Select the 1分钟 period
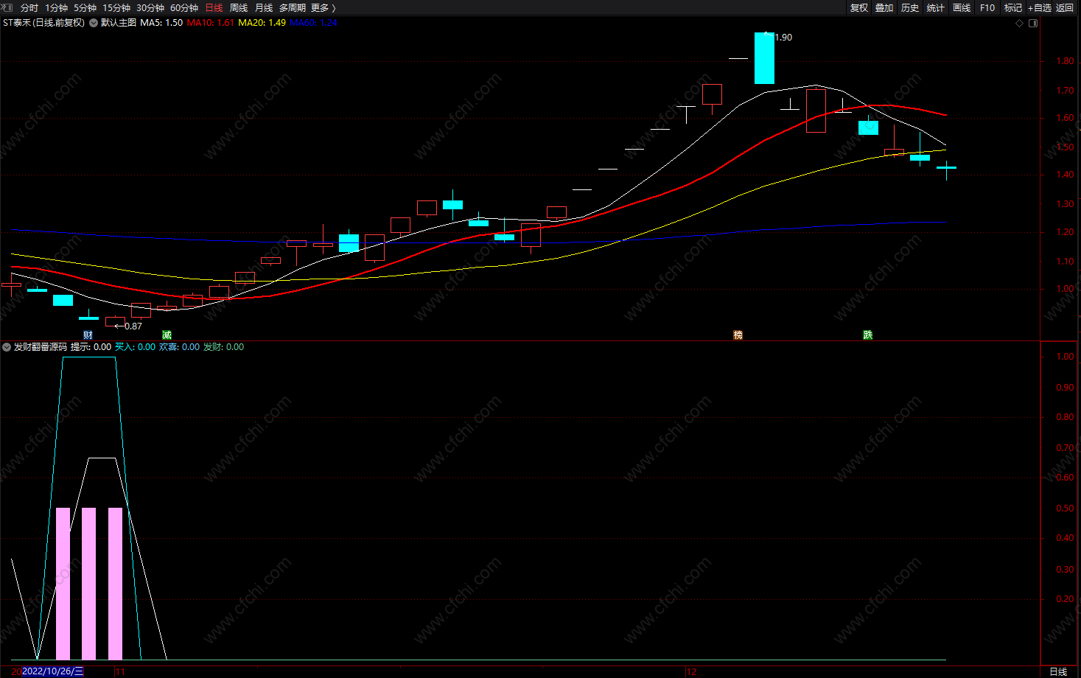This screenshot has width=1081, height=678. [56, 8]
